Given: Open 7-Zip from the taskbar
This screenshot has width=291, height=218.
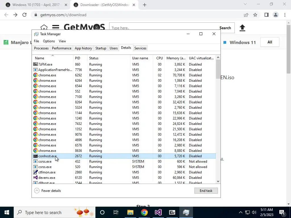Looking at the screenshot, I should click(x=172, y=212).
